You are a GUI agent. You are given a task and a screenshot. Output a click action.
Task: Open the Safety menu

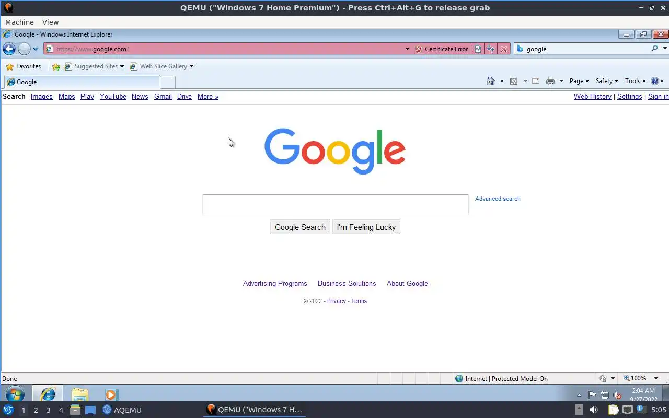(x=607, y=81)
